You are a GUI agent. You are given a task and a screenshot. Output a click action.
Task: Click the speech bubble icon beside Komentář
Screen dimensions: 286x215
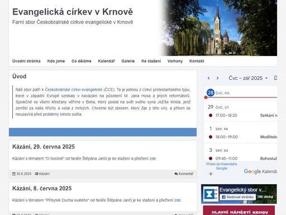point(176,174)
